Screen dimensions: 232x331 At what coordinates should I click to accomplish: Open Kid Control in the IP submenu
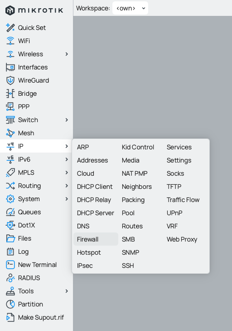click(x=138, y=147)
